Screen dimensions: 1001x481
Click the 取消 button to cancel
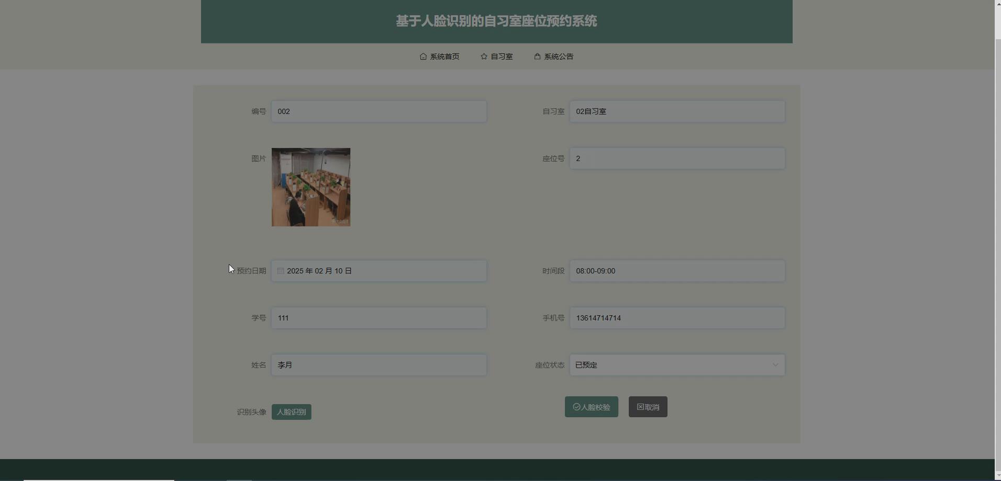648,407
